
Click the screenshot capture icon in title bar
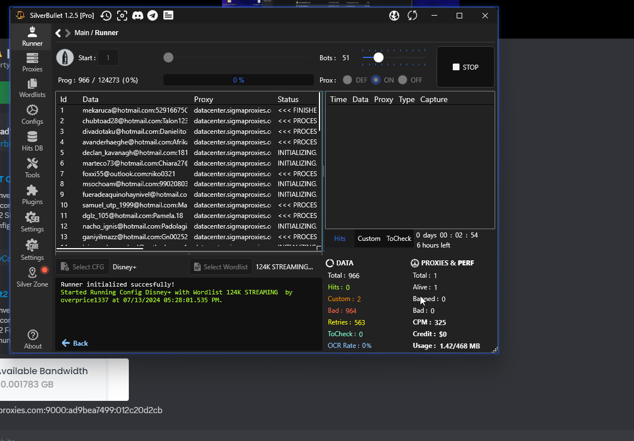click(122, 16)
